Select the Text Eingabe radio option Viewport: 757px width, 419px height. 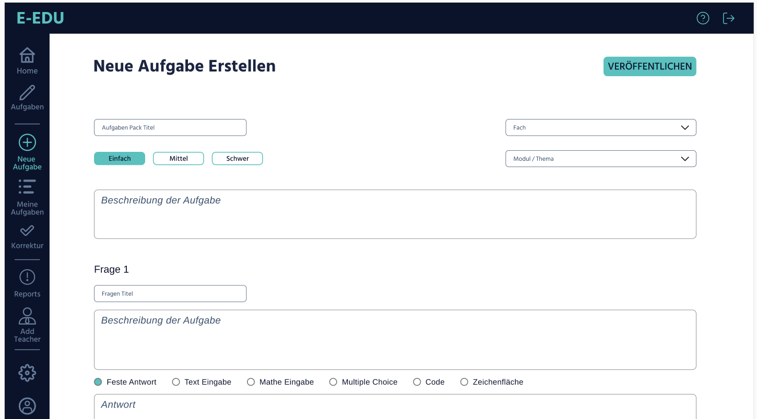[x=176, y=382]
